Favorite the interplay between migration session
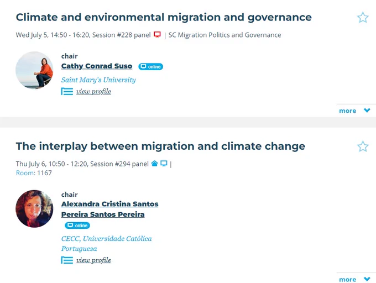The height and width of the screenshot is (283, 376). point(363,146)
